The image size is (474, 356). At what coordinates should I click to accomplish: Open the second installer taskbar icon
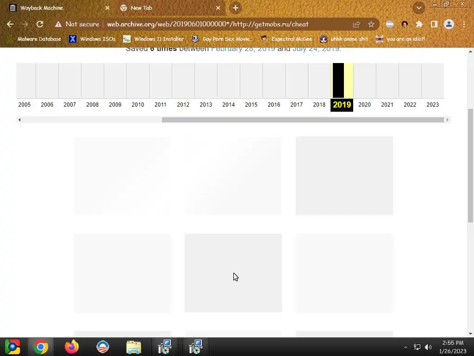pos(196,347)
